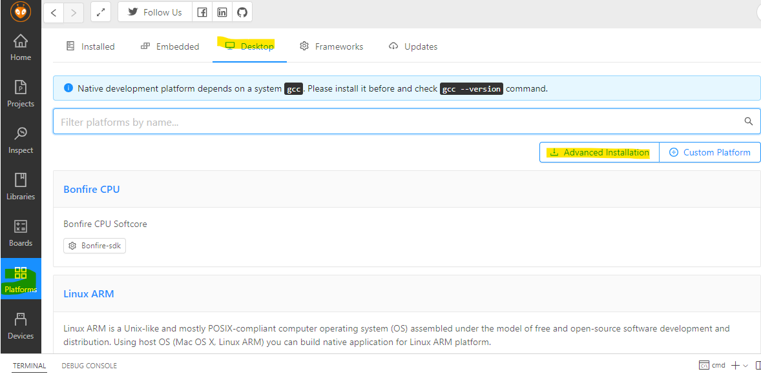Click the 'gcc --version' code text
The image size is (761, 376).
pyautogui.click(x=471, y=88)
